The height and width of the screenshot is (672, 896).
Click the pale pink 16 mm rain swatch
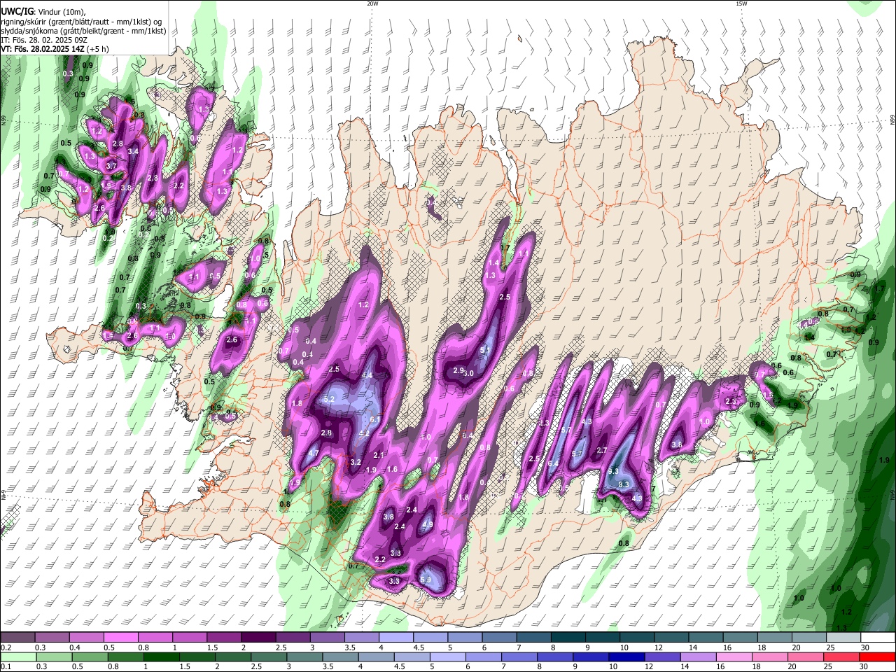point(735,657)
